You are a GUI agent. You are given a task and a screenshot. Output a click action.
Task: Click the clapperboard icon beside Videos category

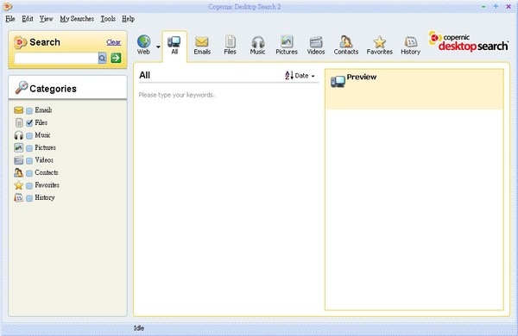[19, 160]
